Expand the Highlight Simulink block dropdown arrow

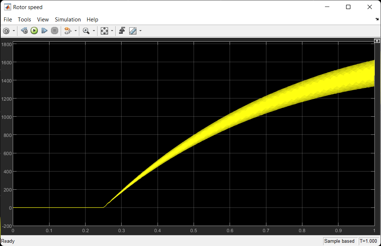[x=76, y=31]
